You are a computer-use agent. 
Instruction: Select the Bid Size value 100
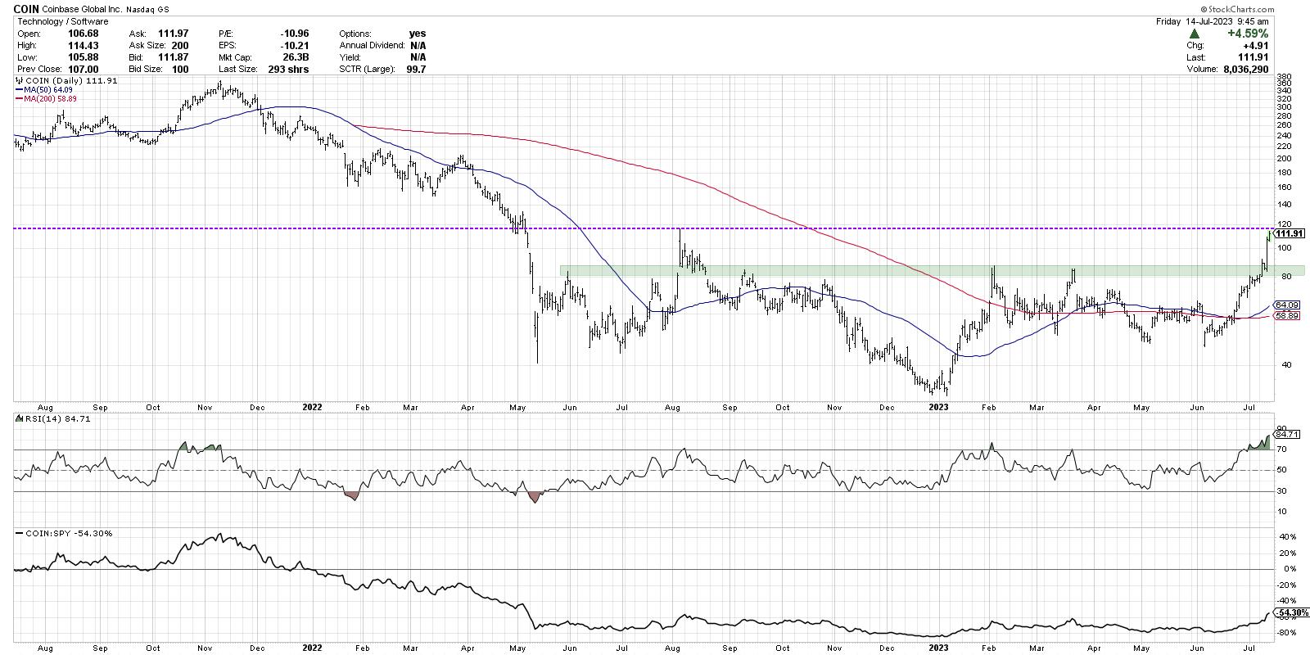tap(180, 70)
